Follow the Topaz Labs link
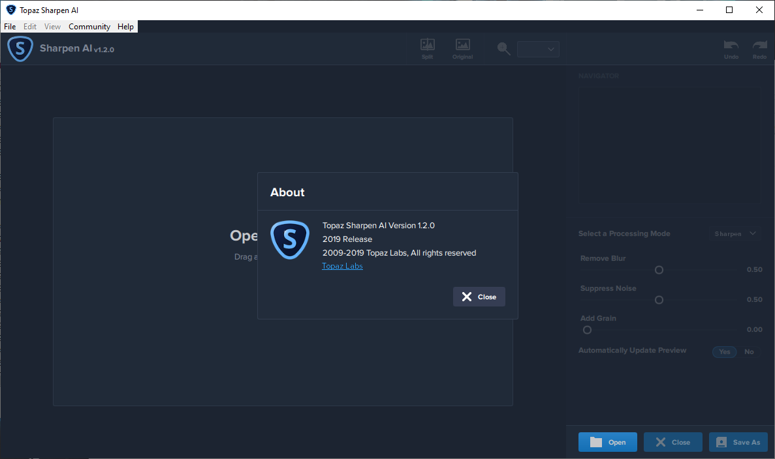 (342, 266)
